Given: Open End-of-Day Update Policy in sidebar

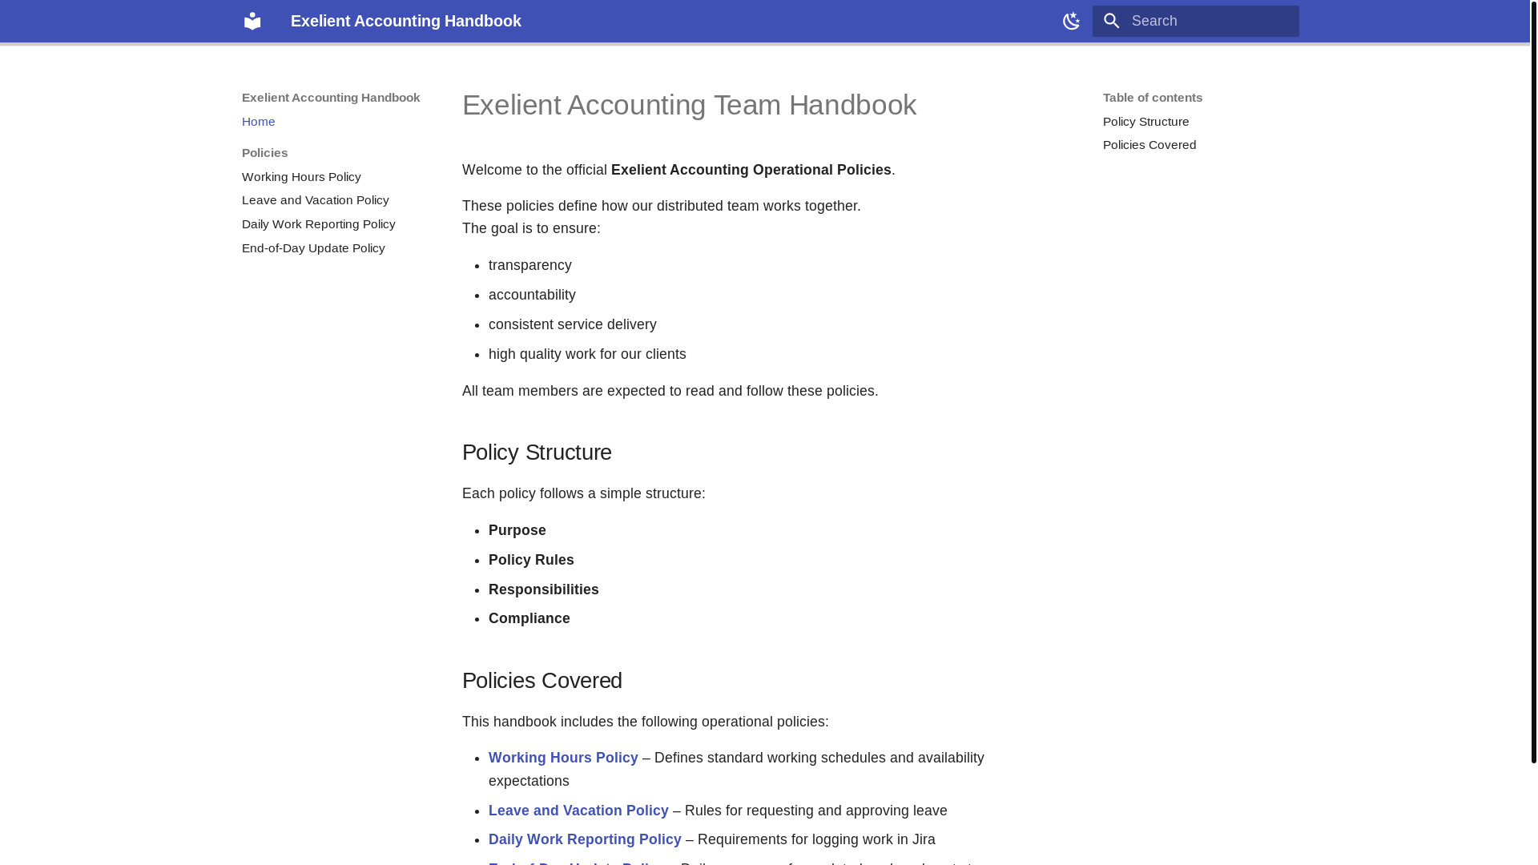Looking at the screenshot, I should click(x=313, y=248).
